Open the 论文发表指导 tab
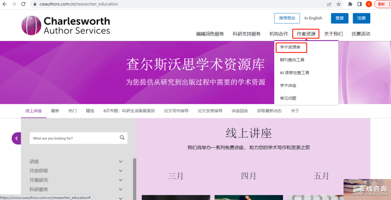Image resolution: width=391 pixels, height=200 pixels. coord(210,111)
